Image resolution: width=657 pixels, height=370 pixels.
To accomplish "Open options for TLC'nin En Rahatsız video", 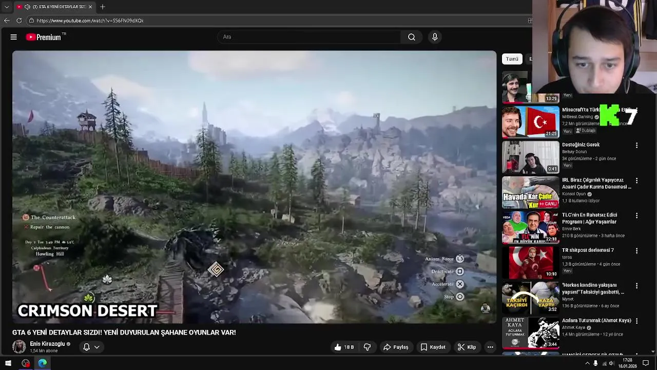I will click(x=636, y=216).
